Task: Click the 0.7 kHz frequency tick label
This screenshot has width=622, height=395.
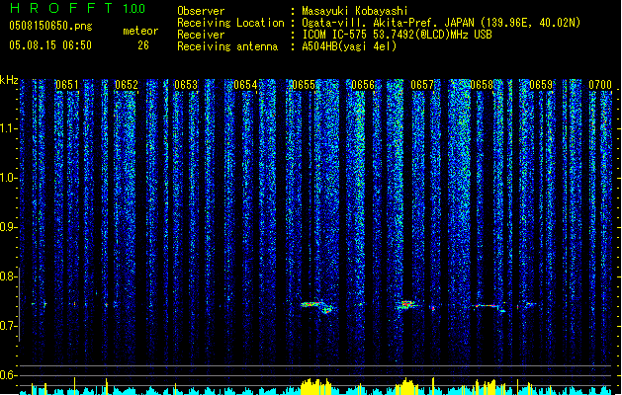Action: 8,326
